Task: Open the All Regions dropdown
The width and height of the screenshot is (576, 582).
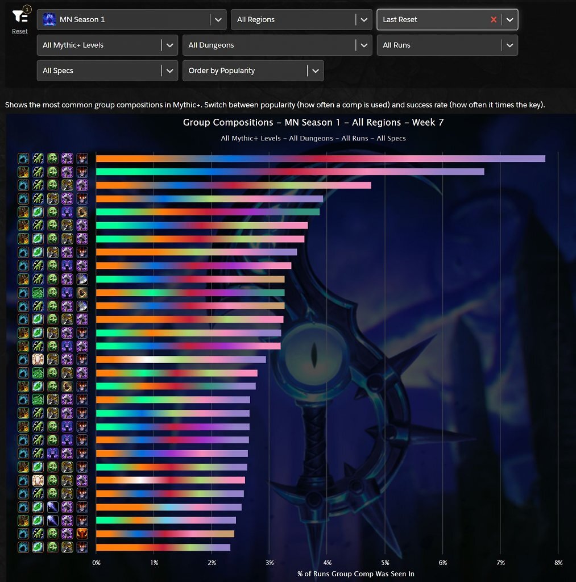Action: 301,19
